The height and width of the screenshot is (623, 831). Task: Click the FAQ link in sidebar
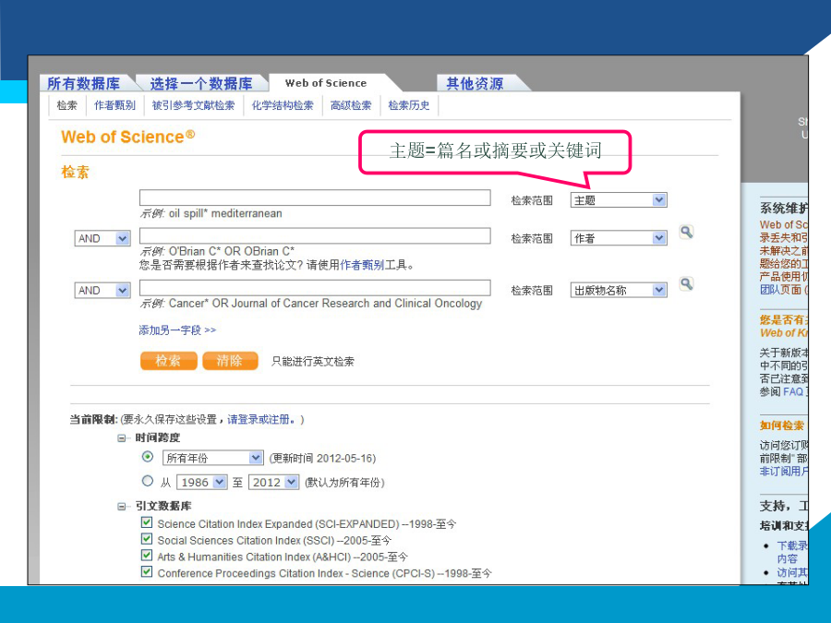[x=793, y=391]
